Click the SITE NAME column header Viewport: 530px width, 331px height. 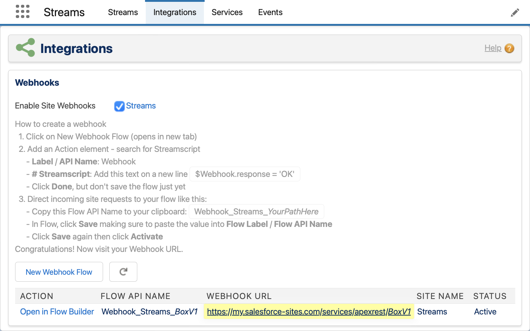[x=440, y=296]
